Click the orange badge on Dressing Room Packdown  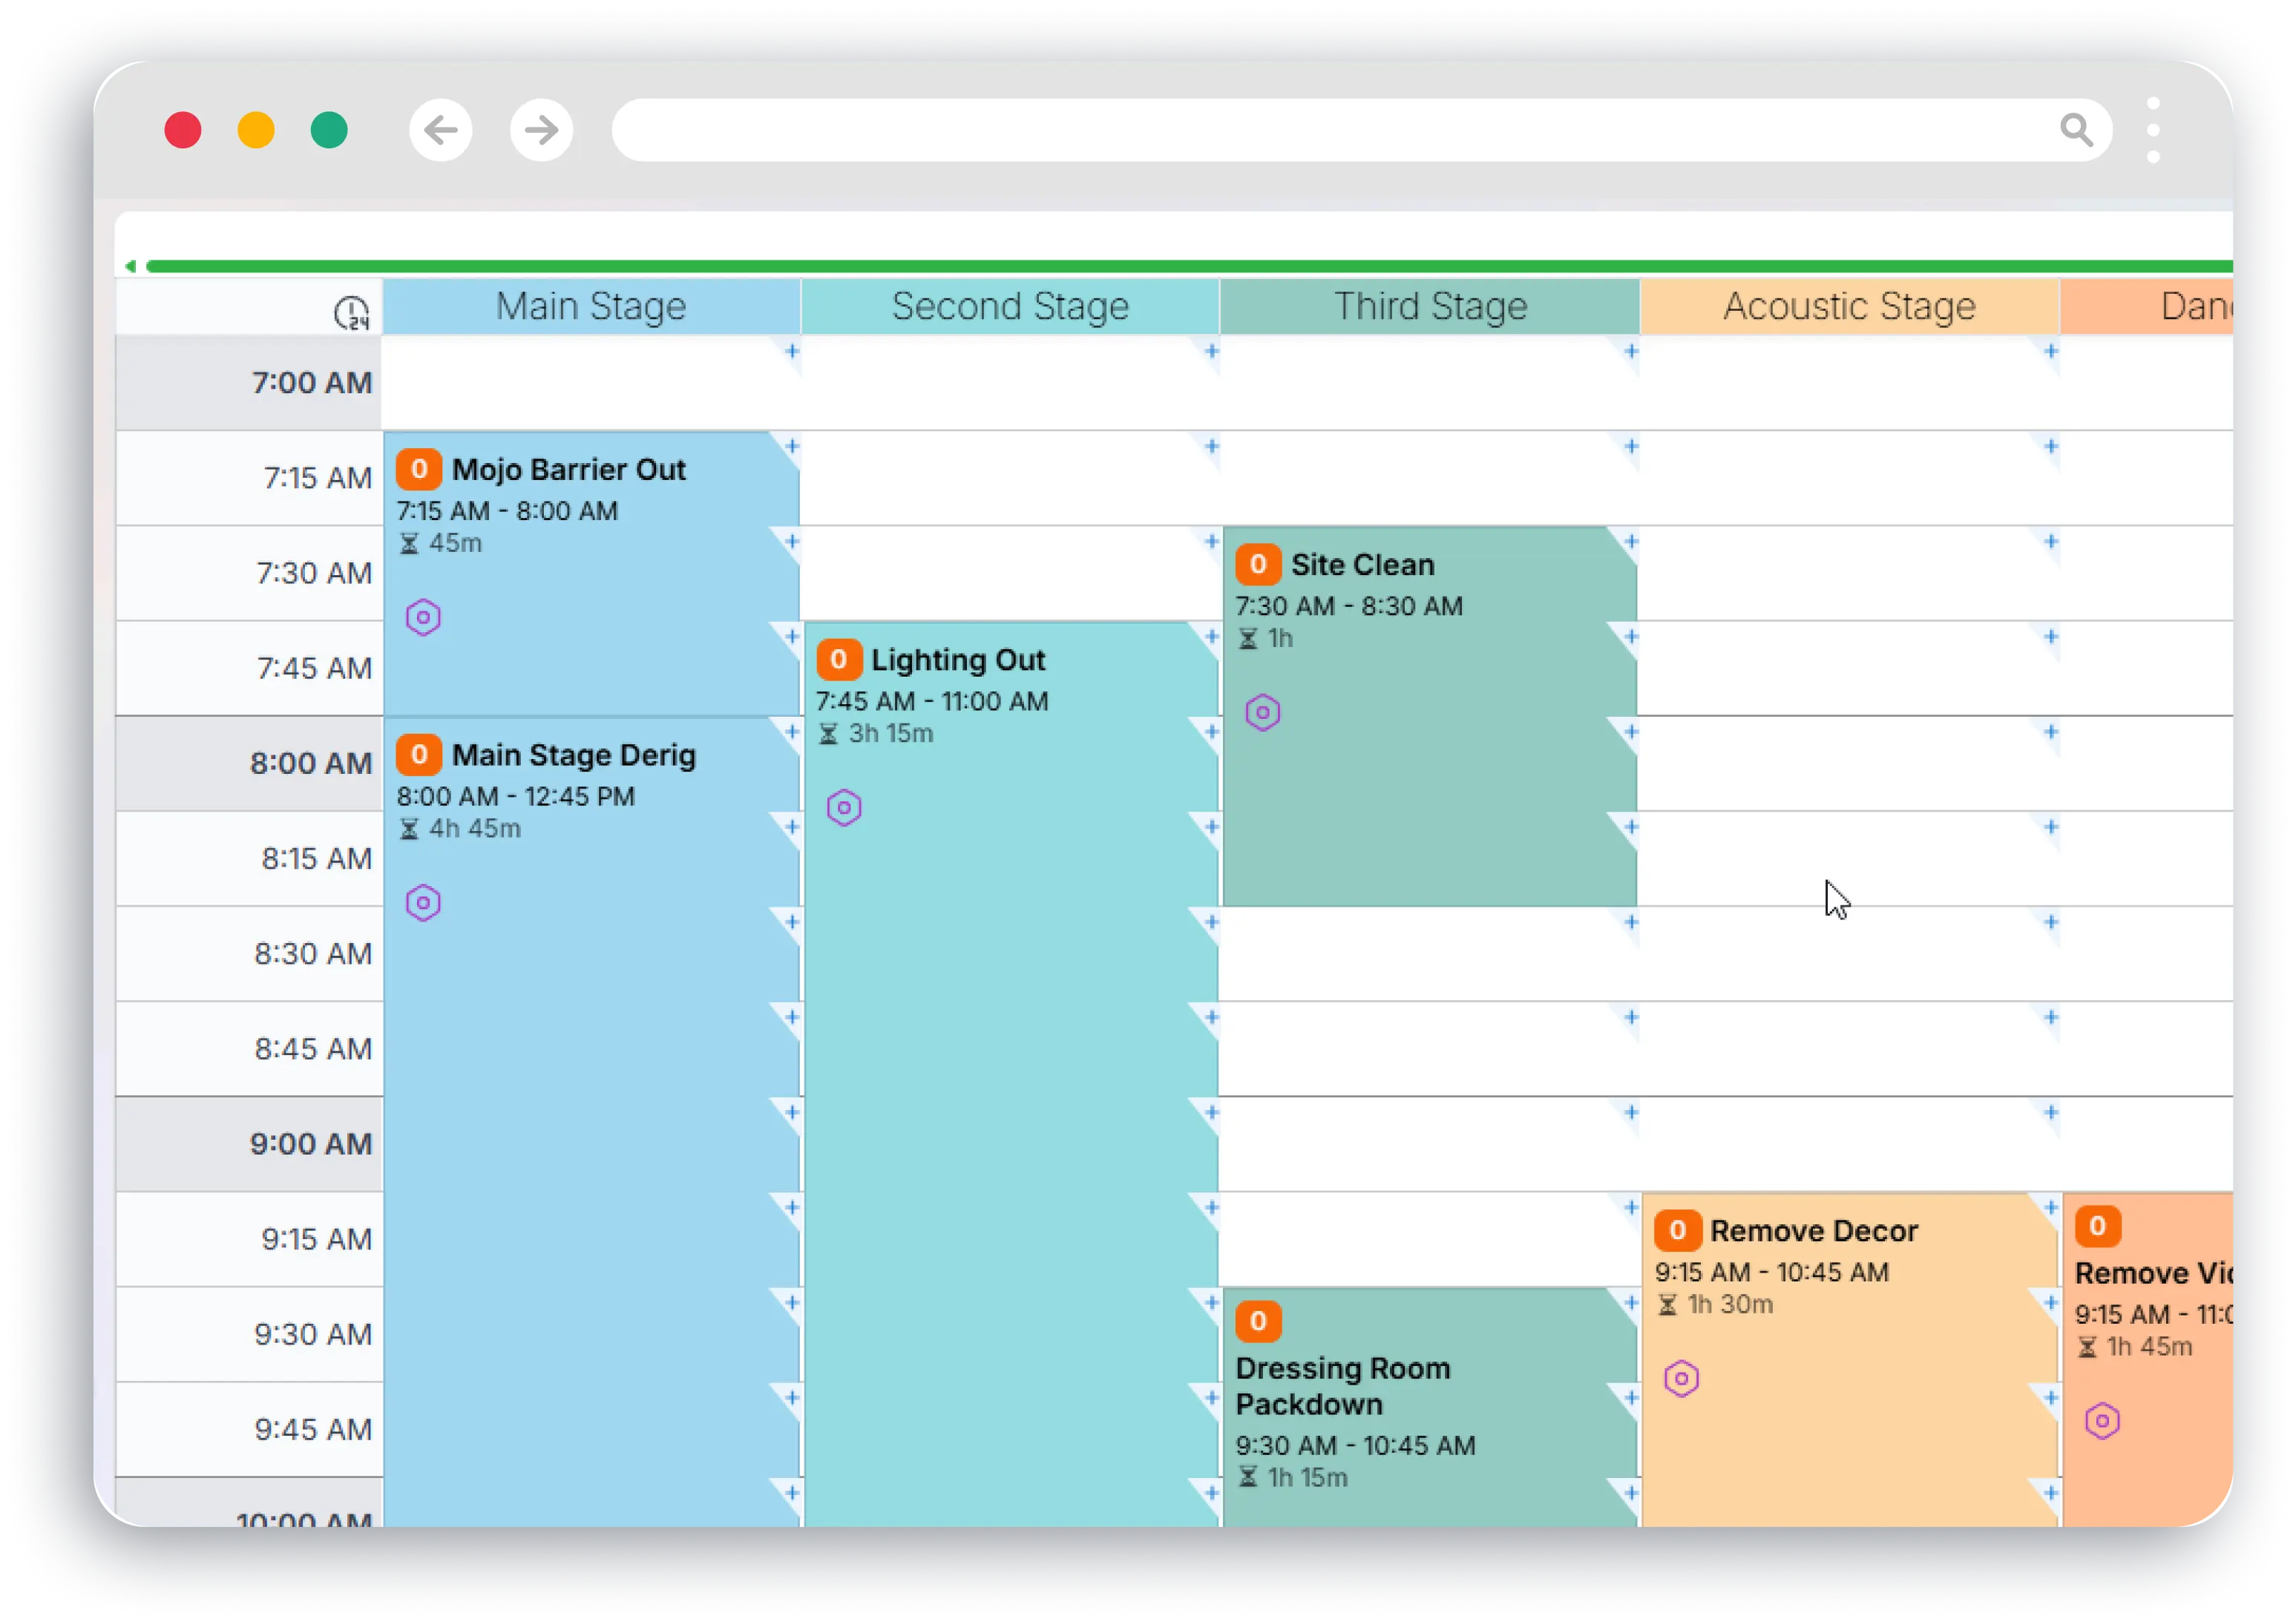[1258, 1320]
